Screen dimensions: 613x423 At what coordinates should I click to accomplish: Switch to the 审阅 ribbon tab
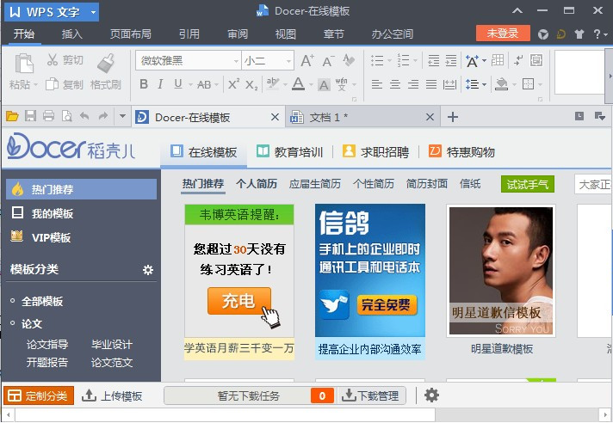tap(238, 34)
